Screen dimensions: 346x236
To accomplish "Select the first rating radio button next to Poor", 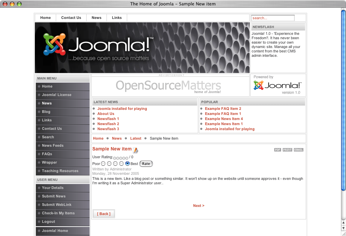I will pyautogui.click(x=103, y=164).
